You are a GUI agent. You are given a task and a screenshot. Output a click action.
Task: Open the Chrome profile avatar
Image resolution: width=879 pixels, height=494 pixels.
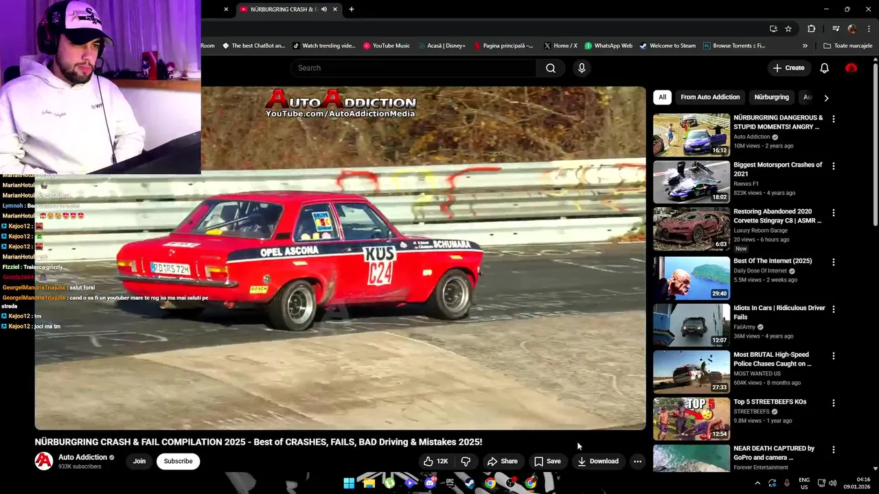[852, 29]
